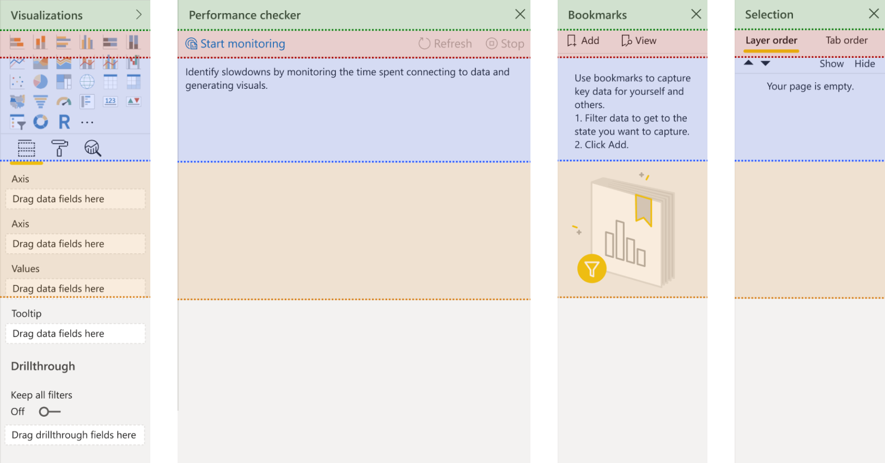
Task: Insert the card visual (123)
Action: (110, 102)
